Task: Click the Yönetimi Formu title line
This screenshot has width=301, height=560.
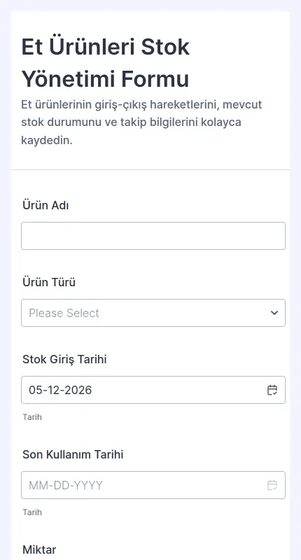Action: 105,79
